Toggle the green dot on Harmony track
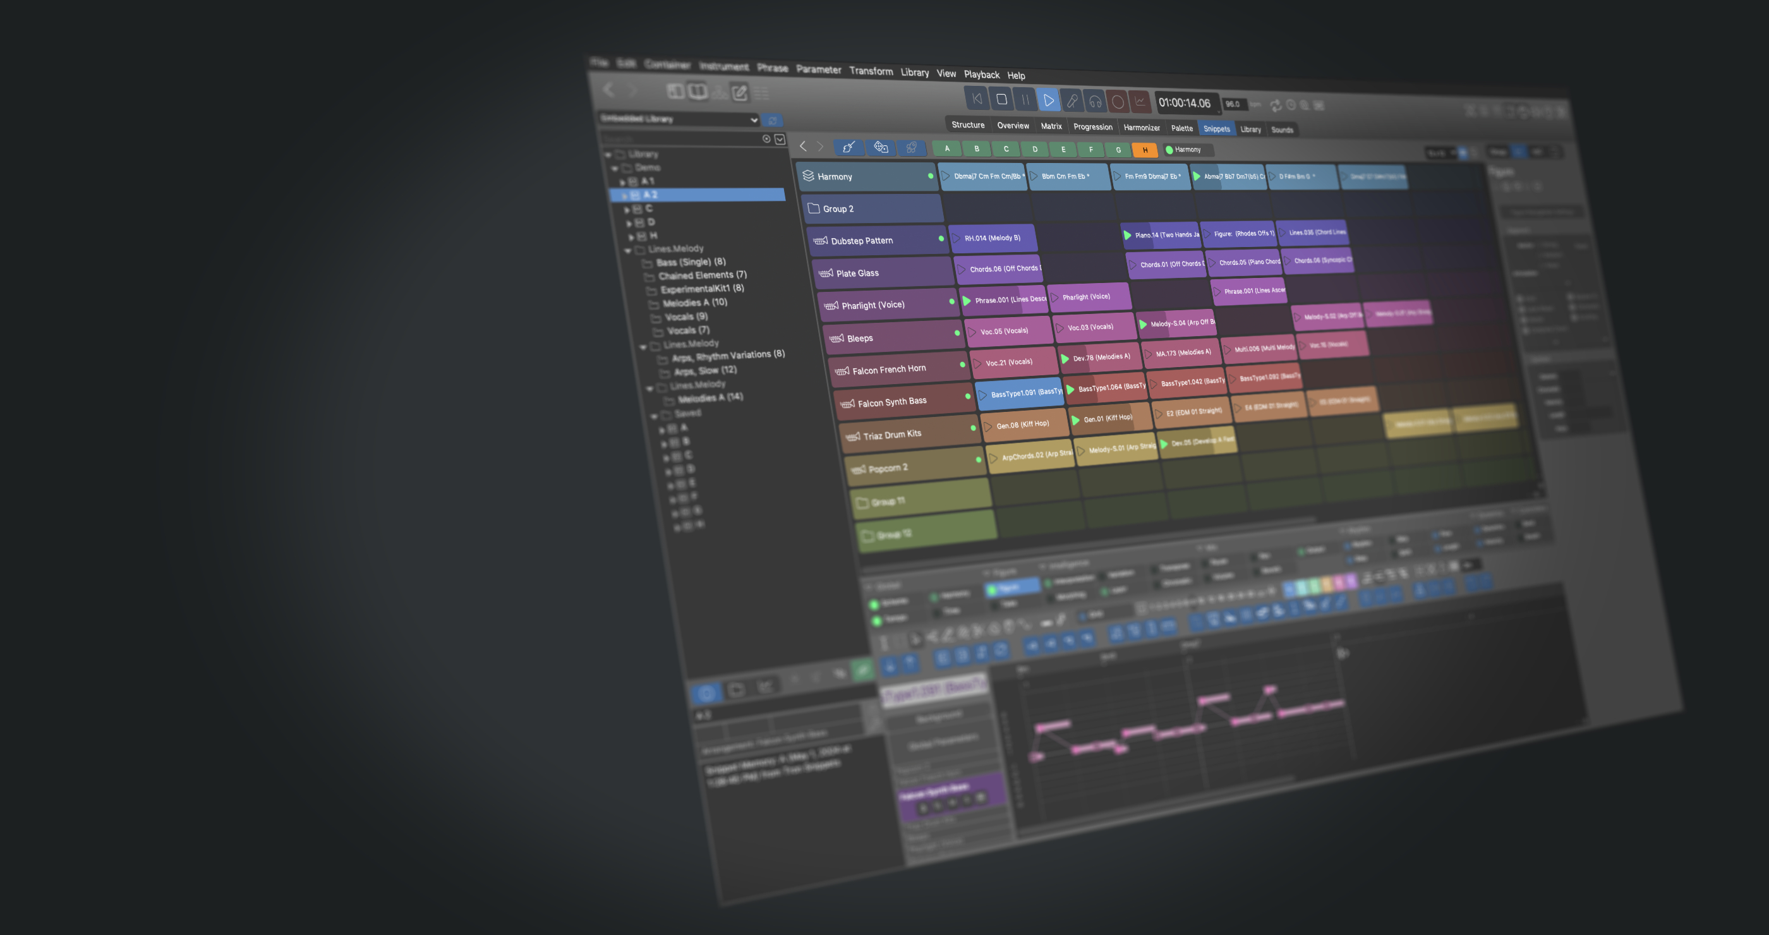This screenshot has width=1769, height=935. point(931,176)
